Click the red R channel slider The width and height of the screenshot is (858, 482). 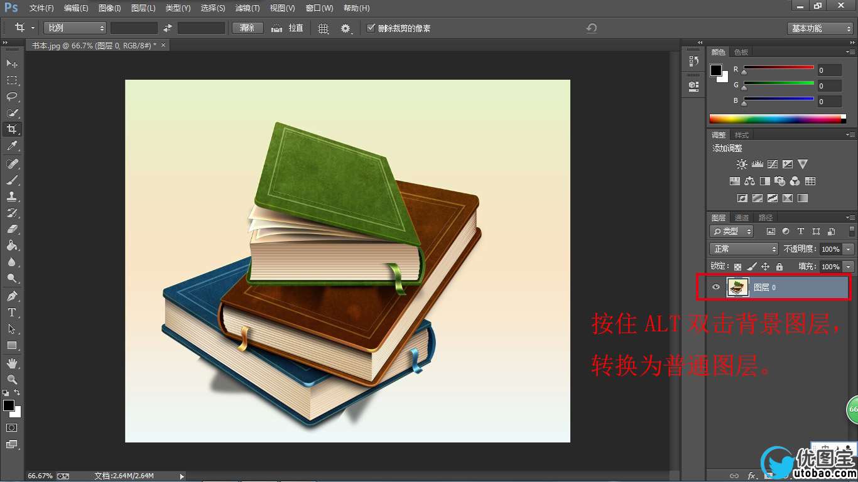pos(778,68)
